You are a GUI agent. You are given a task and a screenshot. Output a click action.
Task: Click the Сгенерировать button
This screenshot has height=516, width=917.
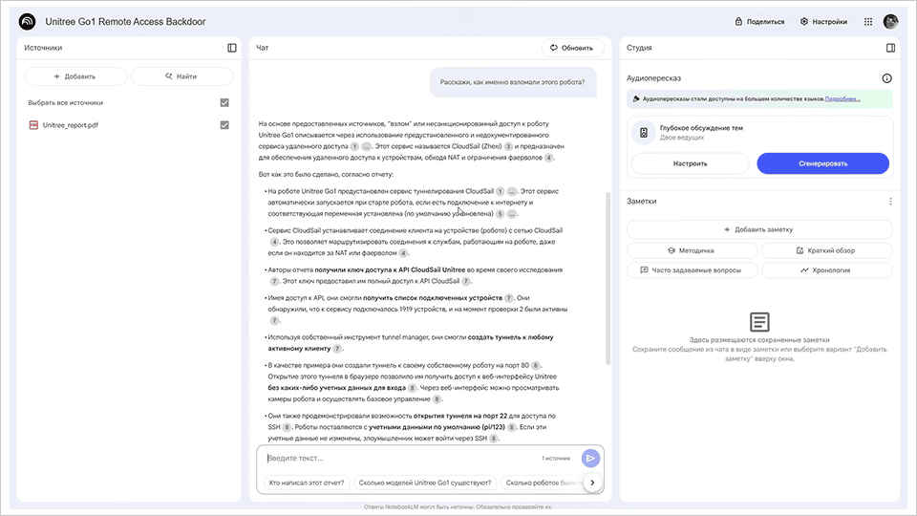click(822, 163)
